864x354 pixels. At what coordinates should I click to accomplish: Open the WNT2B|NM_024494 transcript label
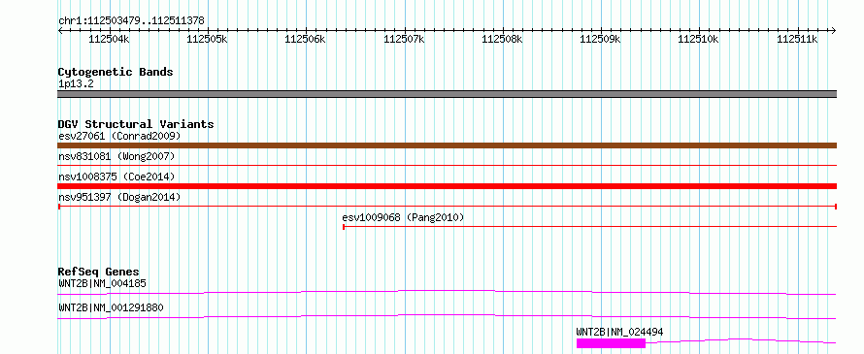[x=620, y=332]
